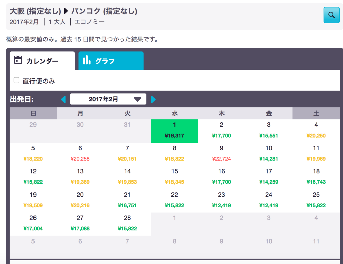Click the bar chart icon on グラフ tab
The height and width of the screenshot is (264, 343).
coord(87,60)
